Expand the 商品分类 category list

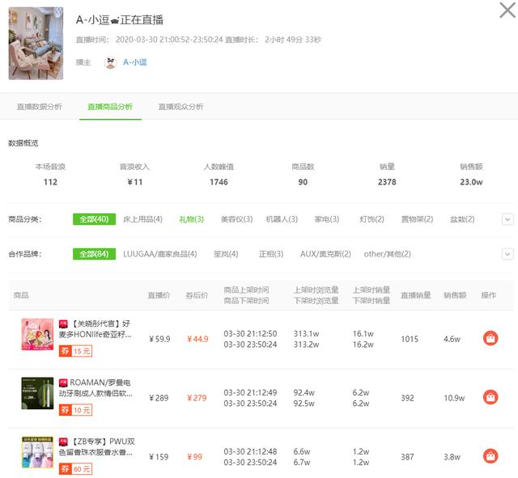click(x=507, y=219)
